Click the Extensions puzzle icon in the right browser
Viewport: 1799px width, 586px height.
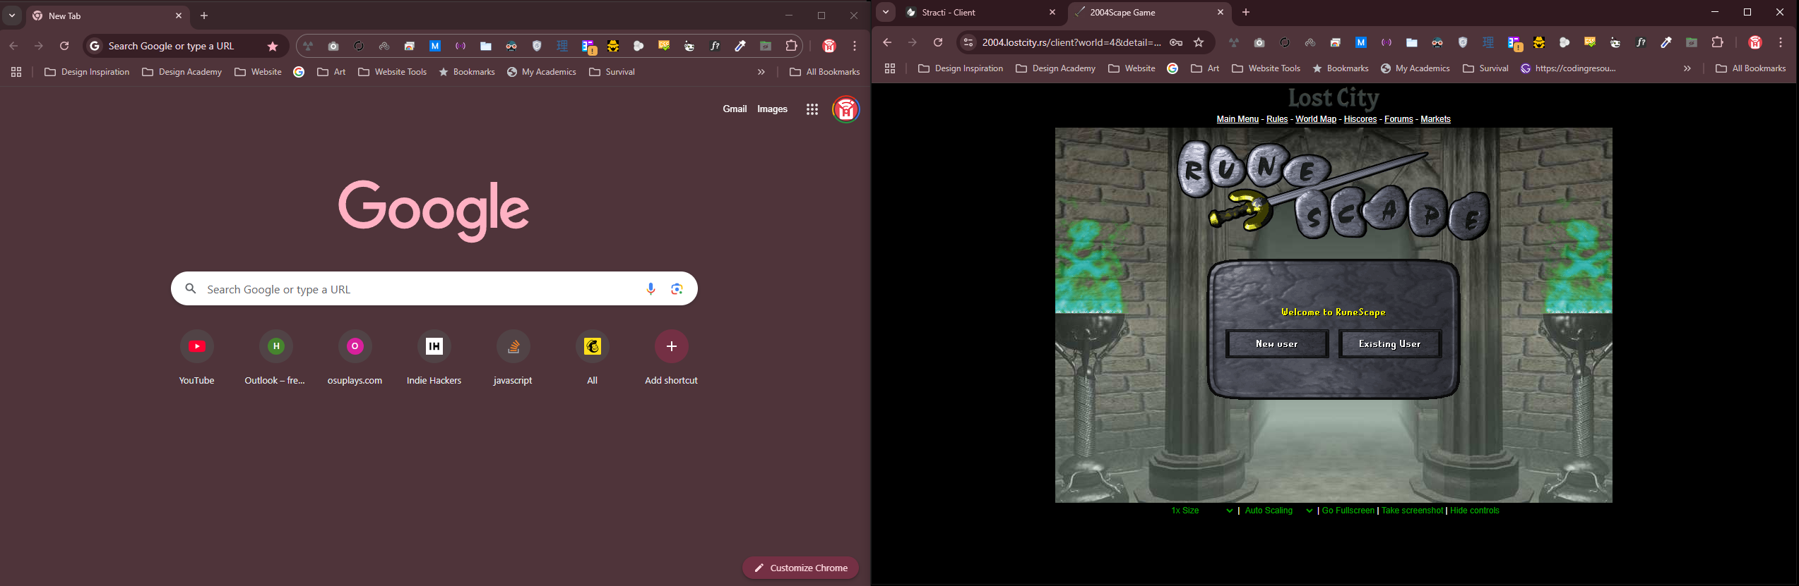(x=1717, y=43)
